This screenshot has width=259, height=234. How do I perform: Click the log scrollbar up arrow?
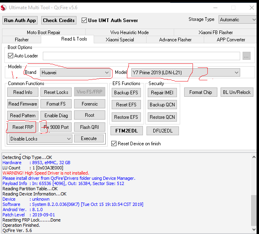click(x=254, y=157)
